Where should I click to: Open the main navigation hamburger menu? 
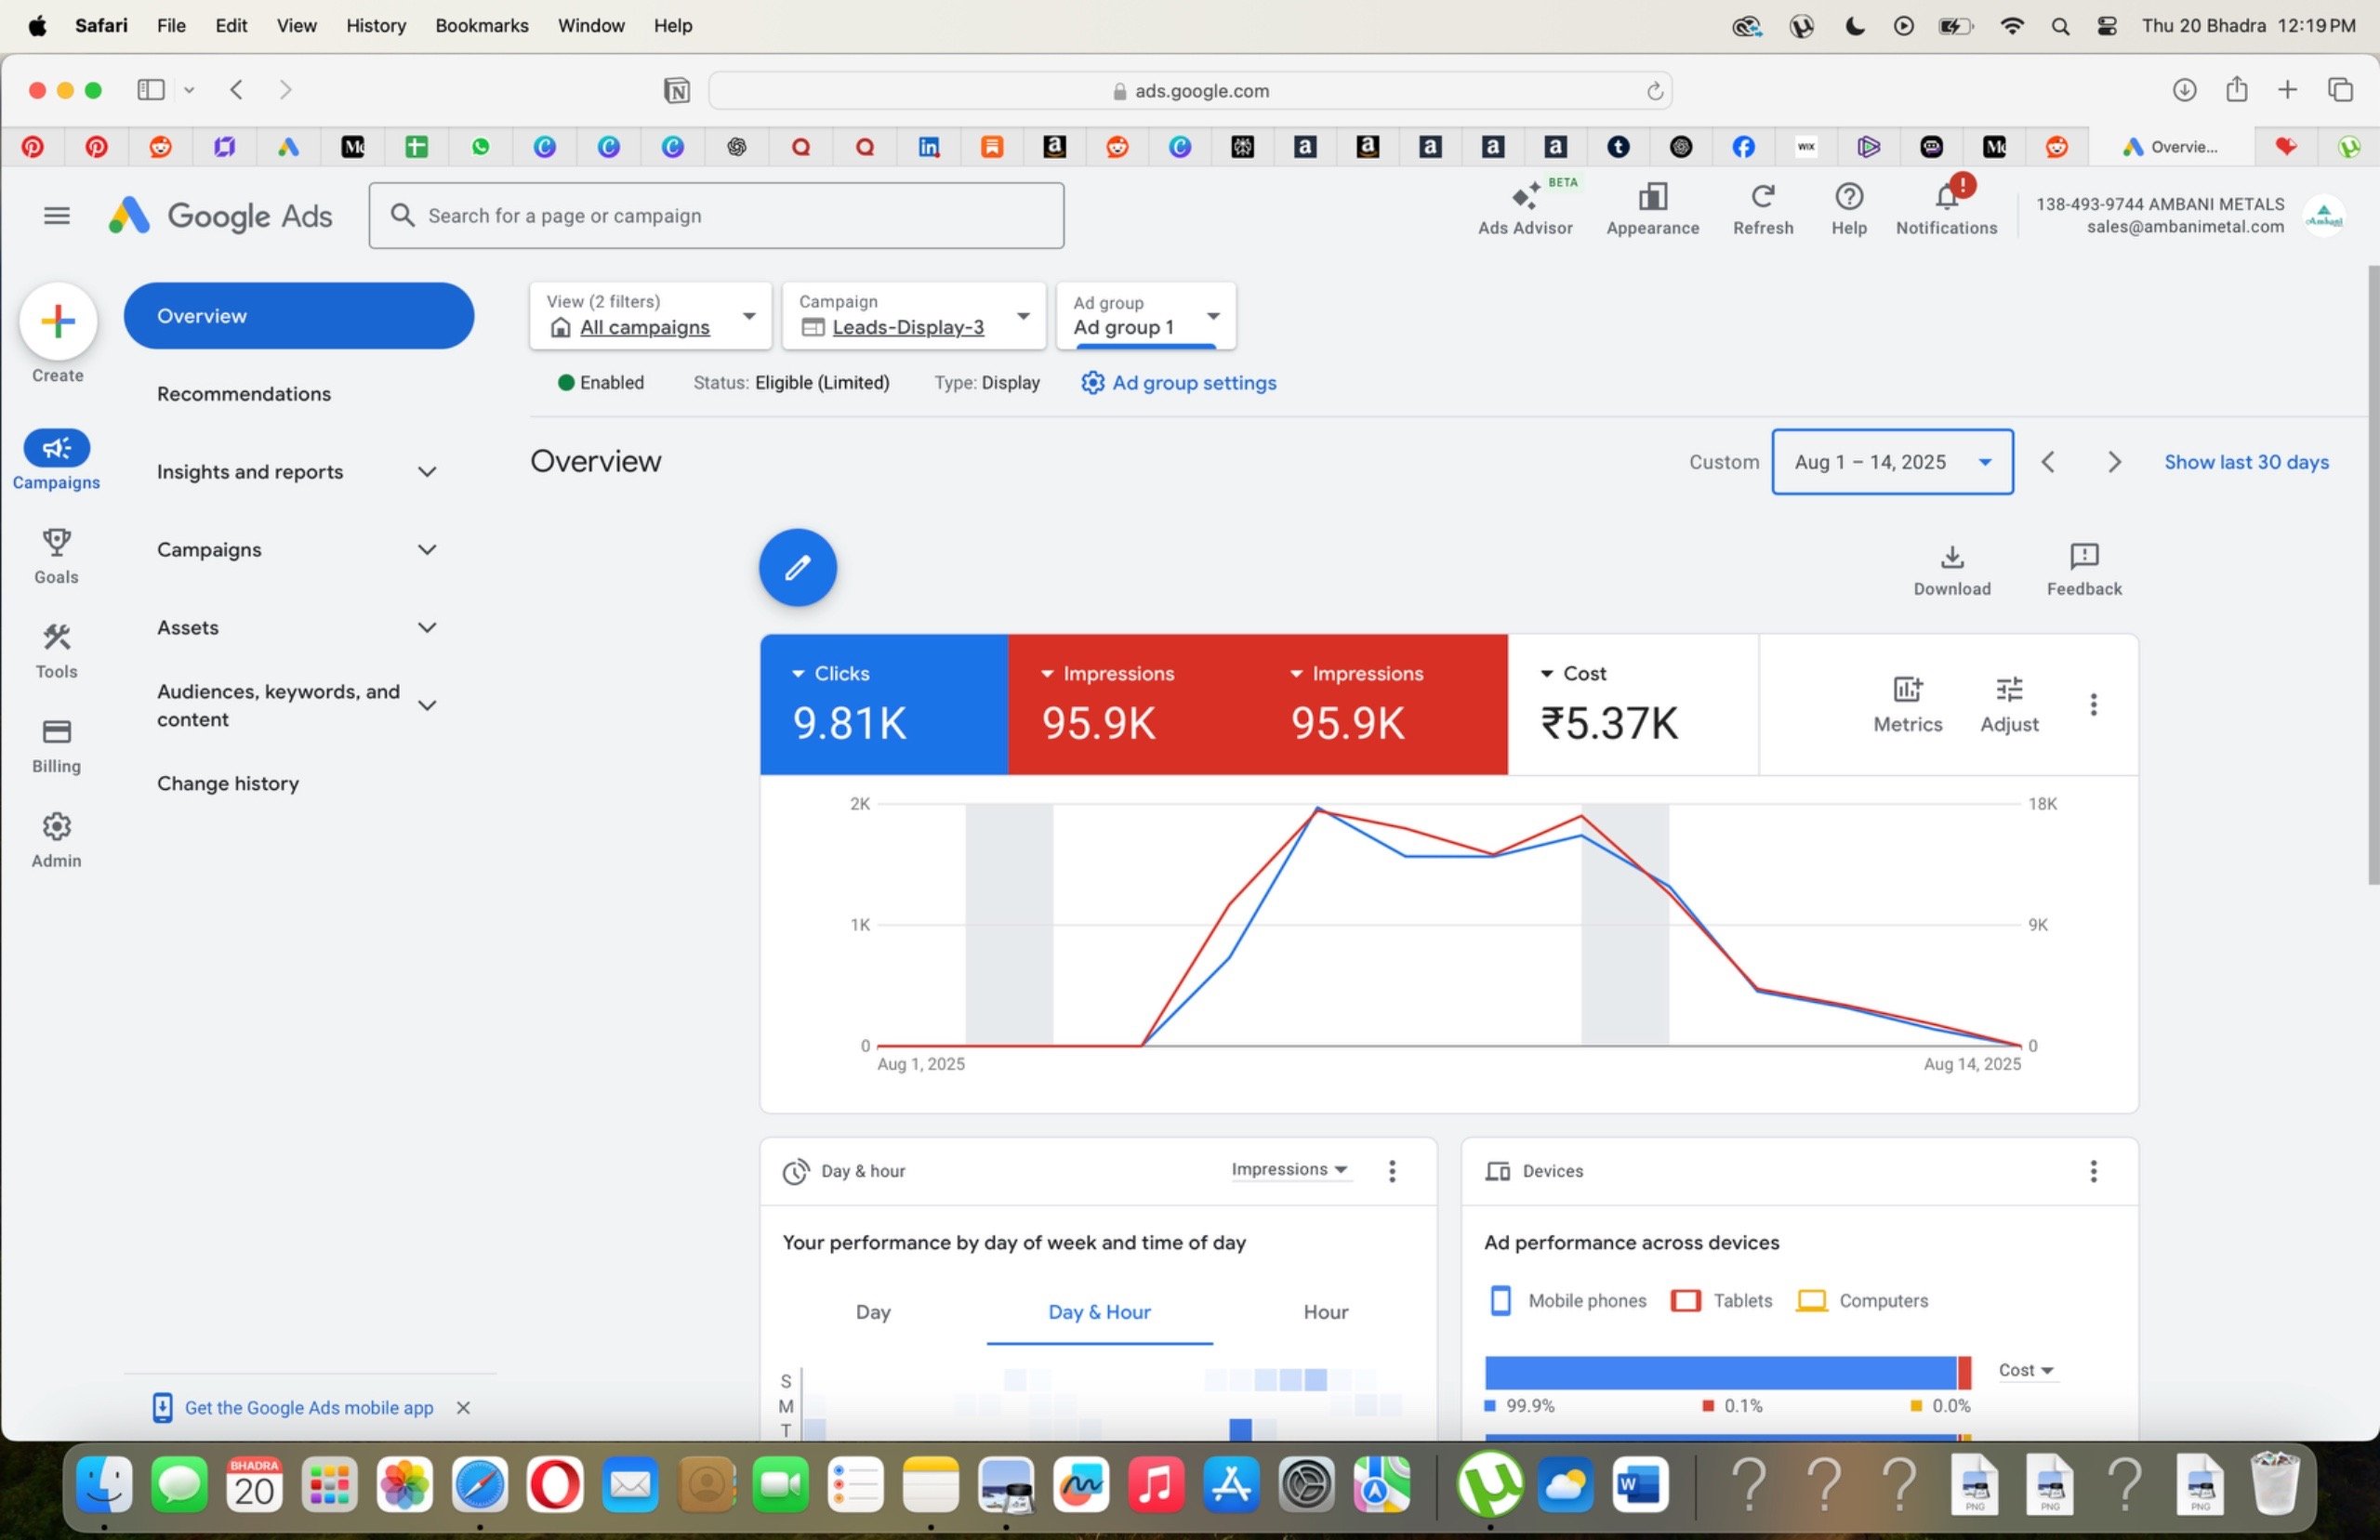point(57,215)
